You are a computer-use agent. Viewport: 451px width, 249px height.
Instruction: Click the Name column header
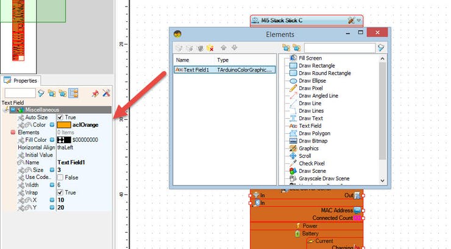[x=183, y=60]
